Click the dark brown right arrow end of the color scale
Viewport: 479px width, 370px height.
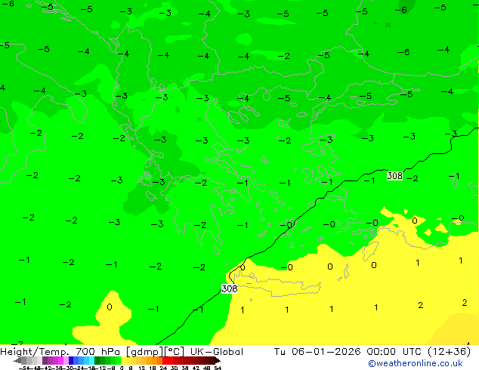pos(217,360)
